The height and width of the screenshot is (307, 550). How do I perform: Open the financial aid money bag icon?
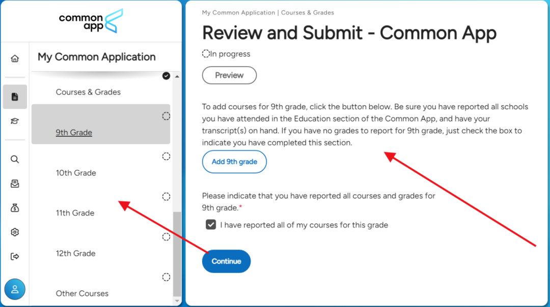click(15, 208)
